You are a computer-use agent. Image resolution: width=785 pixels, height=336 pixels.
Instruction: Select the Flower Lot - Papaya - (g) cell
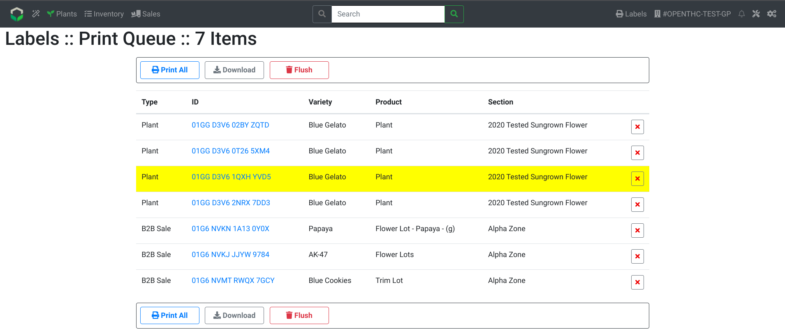415,229
